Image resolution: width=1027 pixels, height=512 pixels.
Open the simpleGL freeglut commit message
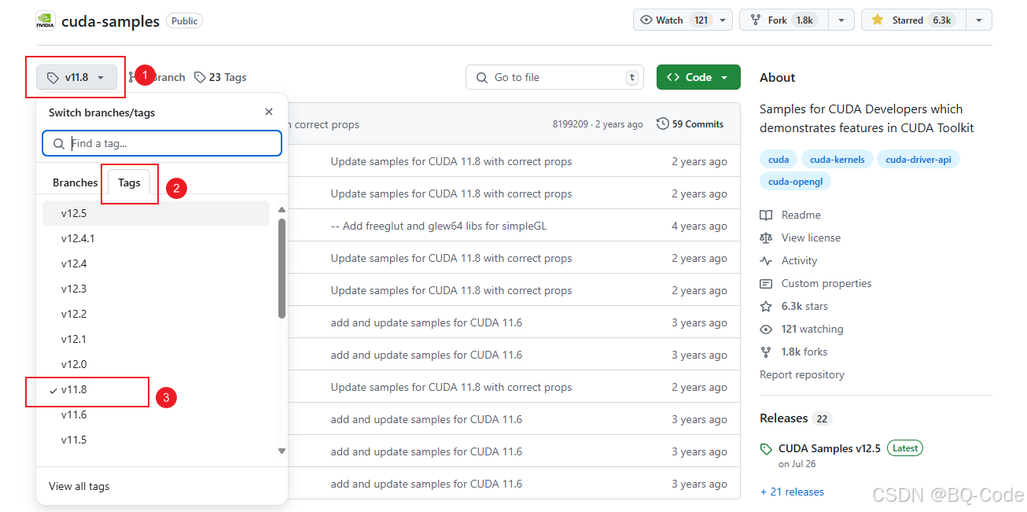[x=439, y=226]
